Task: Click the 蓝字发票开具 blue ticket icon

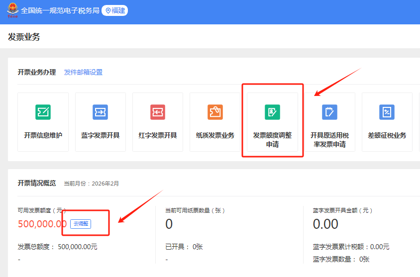Action: 100,112
